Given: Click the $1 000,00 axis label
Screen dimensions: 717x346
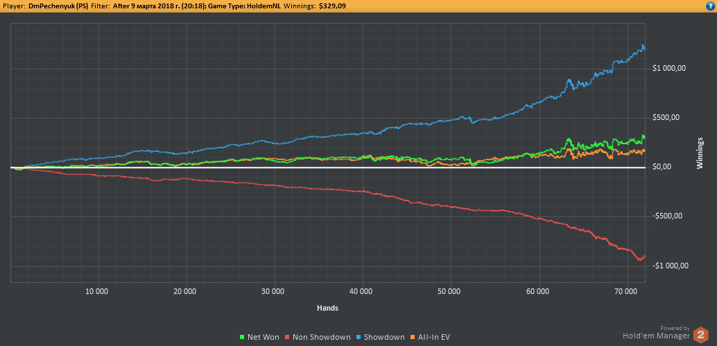Looking at the screenshot, I should pyautogui.click(x=669, y=68).
